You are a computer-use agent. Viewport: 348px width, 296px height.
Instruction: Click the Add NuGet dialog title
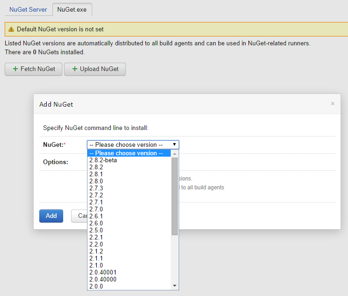pos(56,104)
